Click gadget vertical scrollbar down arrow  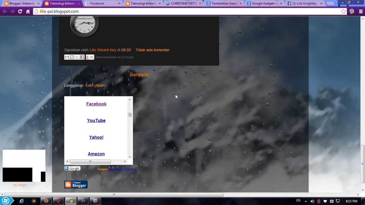pyautogui.click(x=130, y=157)
